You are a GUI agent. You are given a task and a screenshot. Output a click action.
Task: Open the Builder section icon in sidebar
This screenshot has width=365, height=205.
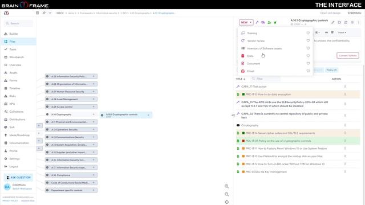6,34
